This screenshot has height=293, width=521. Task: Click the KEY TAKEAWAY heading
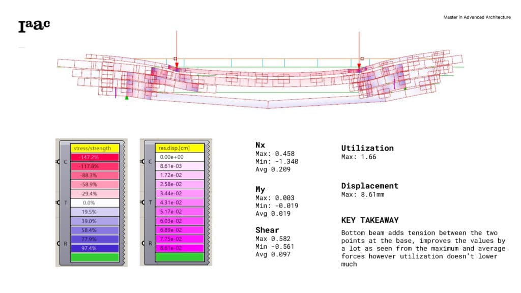369,220
